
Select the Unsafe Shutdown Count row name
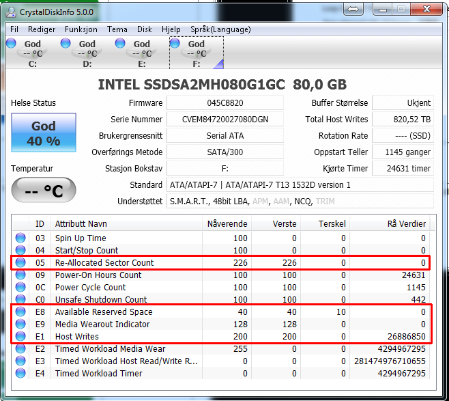101,299
